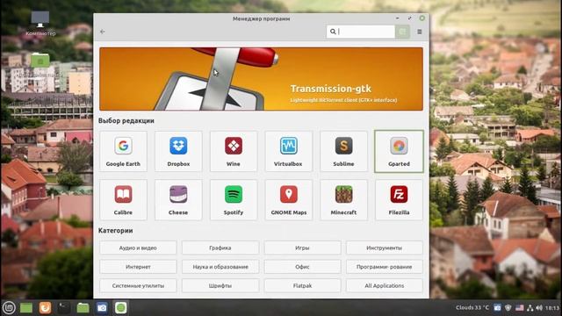Click the back arrow in Software Manager
562x316 pixels.
pos(103,32)
